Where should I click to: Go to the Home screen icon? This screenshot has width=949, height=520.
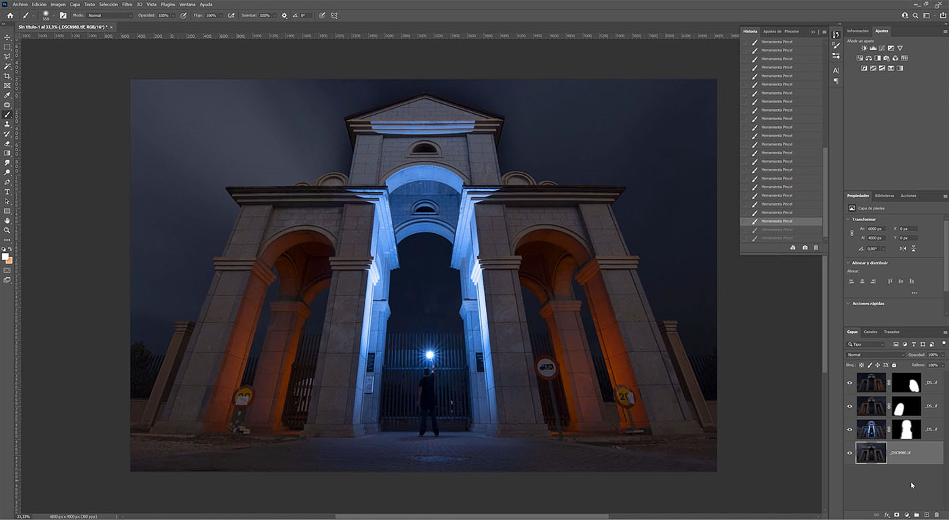9,15
